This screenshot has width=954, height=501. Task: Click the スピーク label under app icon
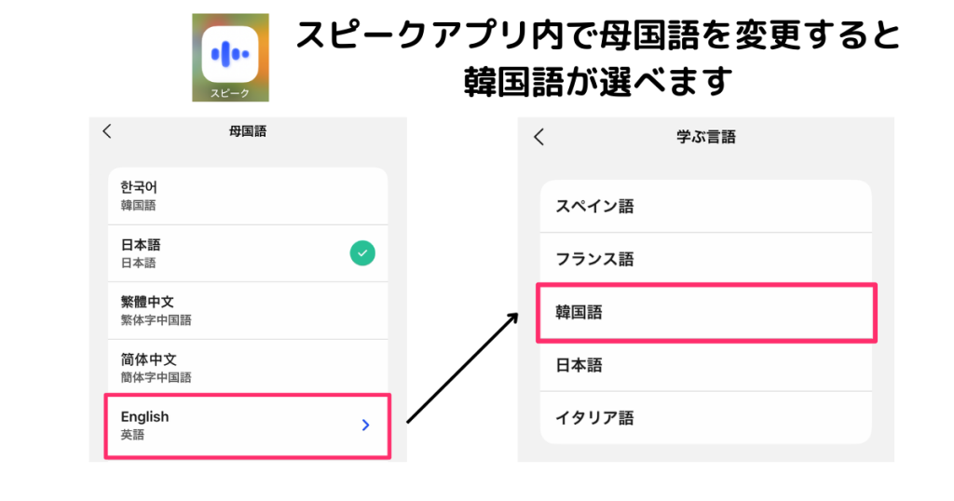(x=230, y=92)
